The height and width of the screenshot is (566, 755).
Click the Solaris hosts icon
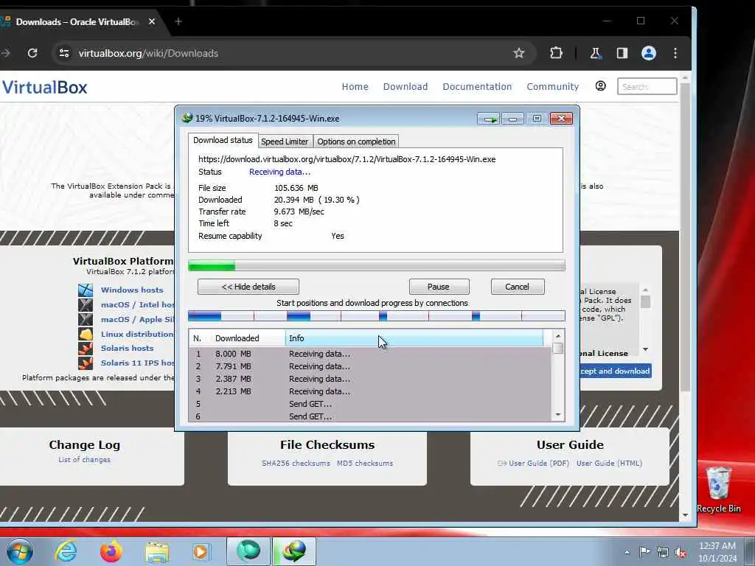coord(86,348)
